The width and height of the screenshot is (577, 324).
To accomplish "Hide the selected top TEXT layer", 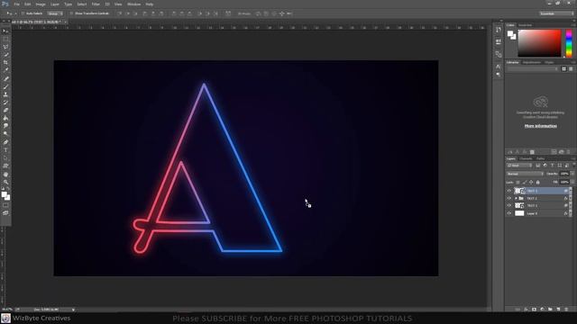I will [509, 191].
